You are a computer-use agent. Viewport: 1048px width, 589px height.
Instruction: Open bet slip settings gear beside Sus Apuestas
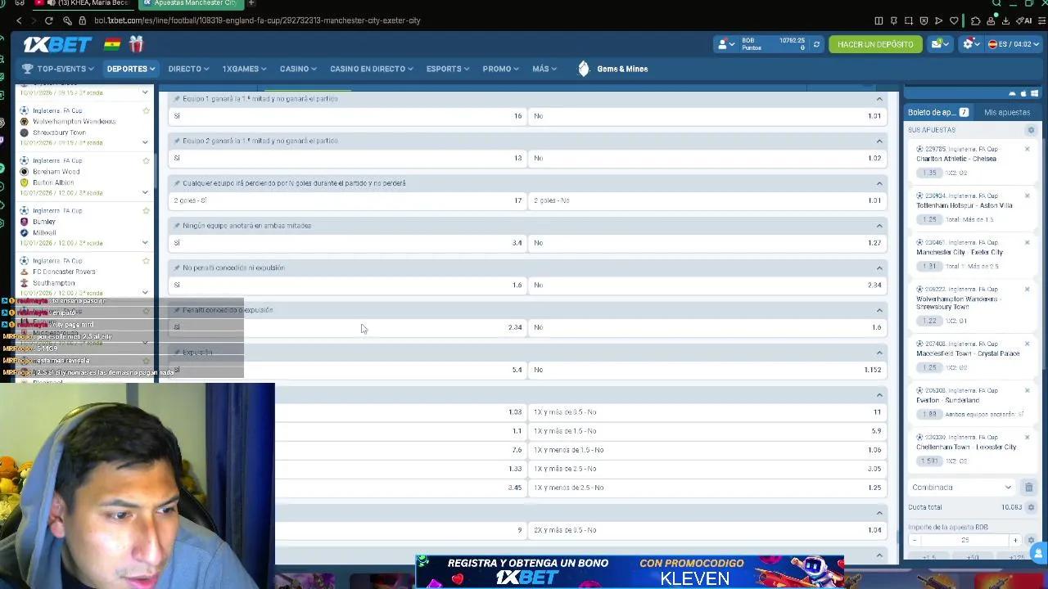click(1031, 130)
